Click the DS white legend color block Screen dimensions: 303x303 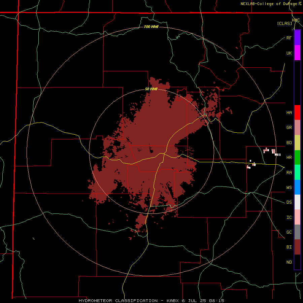297,202
